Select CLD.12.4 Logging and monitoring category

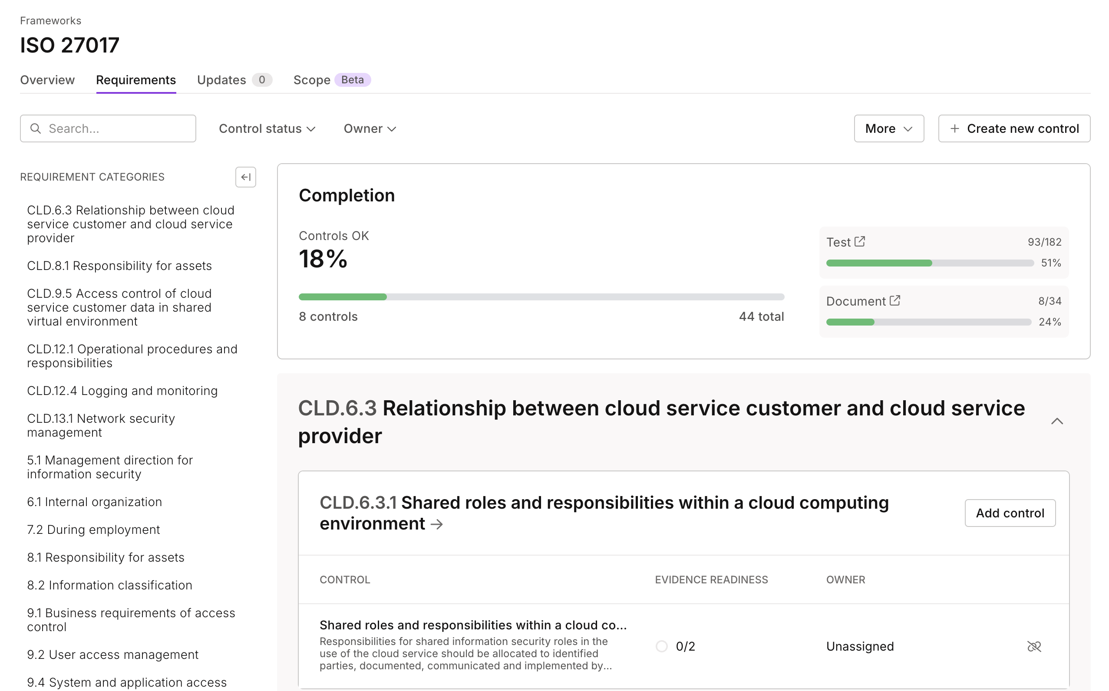pyautogui.click(x=122, y=391)
